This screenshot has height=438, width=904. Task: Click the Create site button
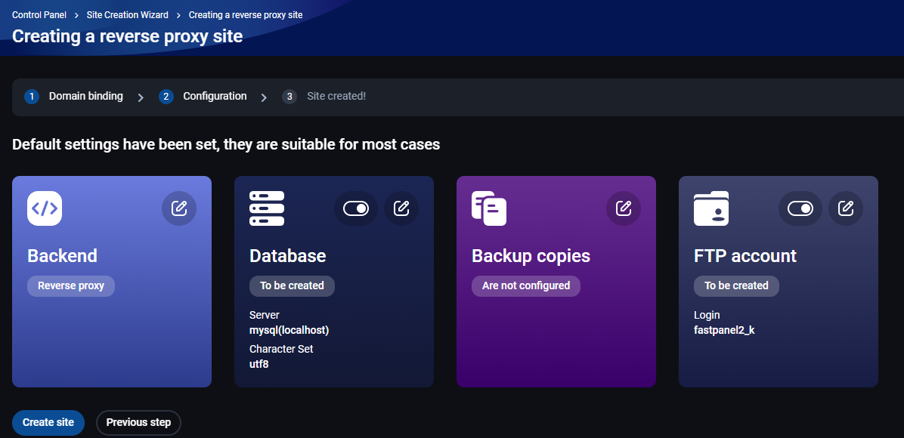pyautogui.click(x=48, y=422)
